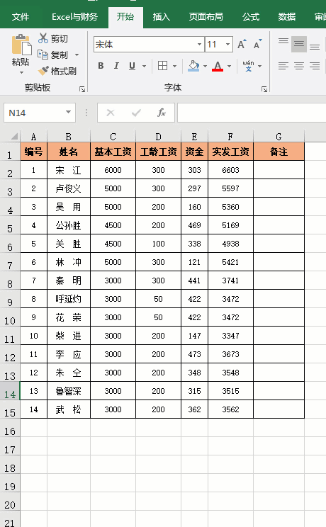Open font settings dialog launcher

[x=264, y=89]
